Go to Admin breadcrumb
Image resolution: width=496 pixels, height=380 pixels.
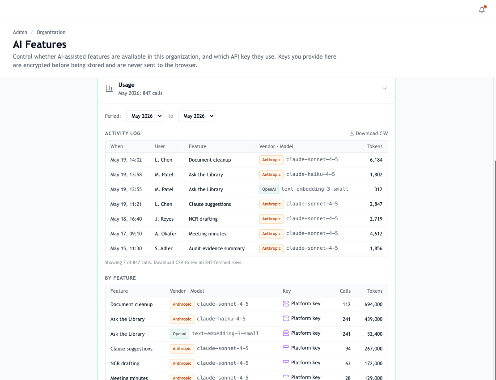(x=20, y=32)
